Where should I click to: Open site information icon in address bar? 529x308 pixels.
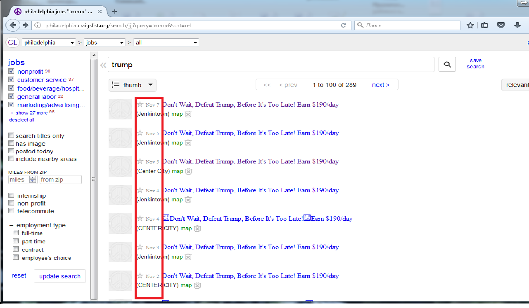[38, 26]
